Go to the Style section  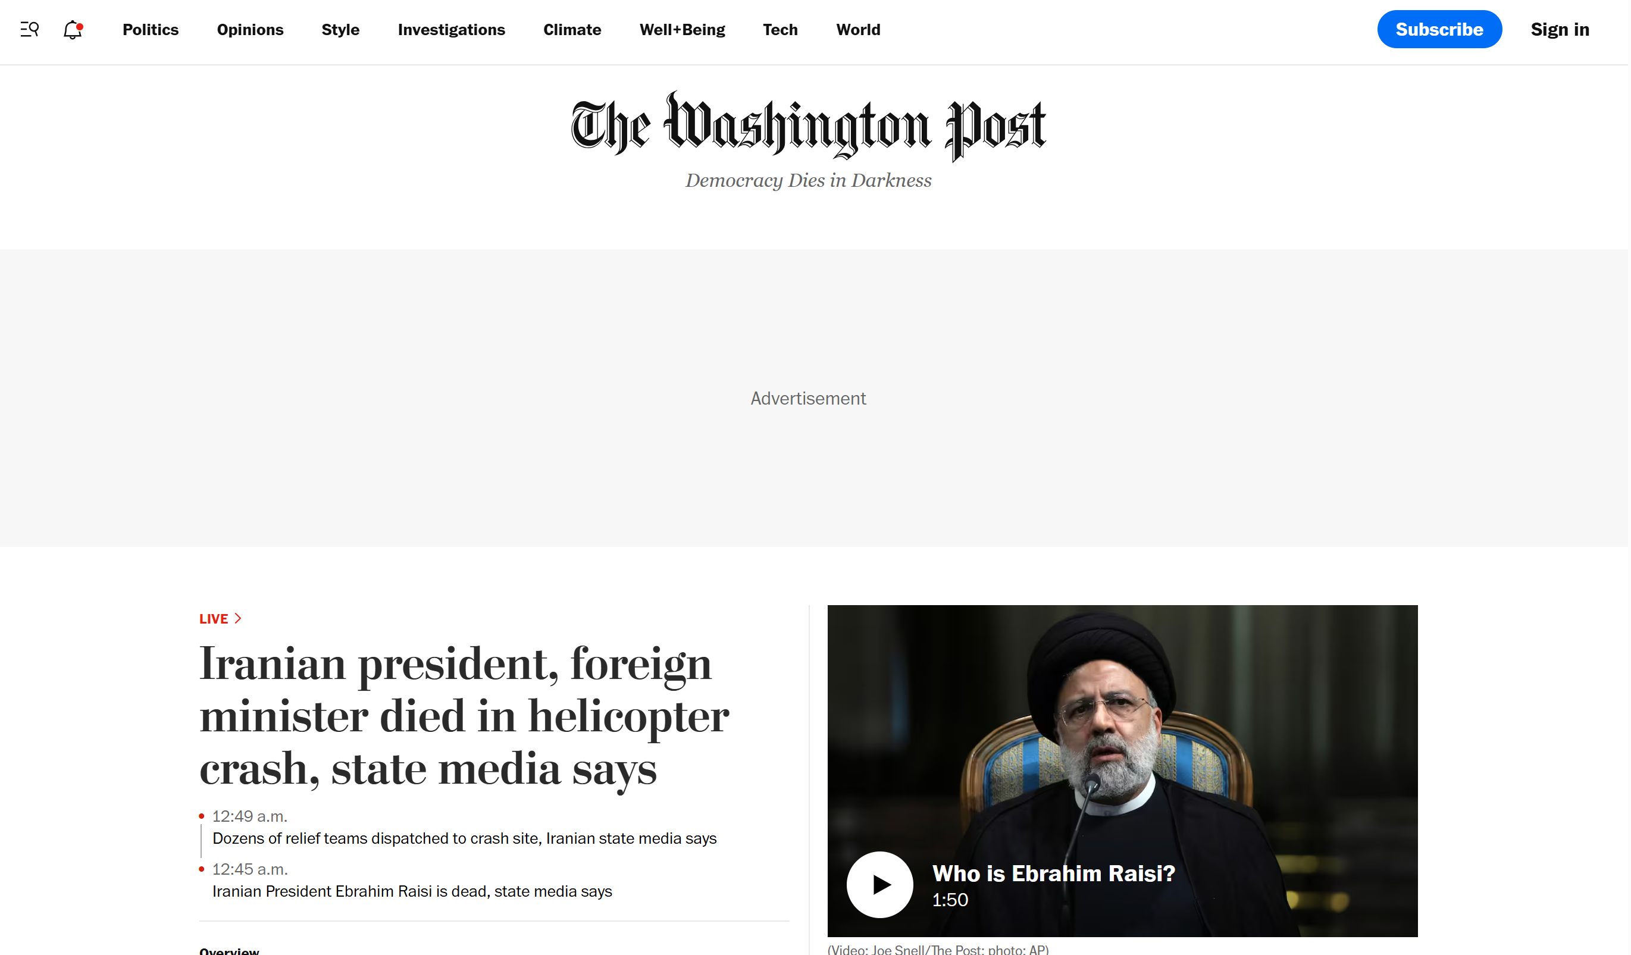pyautogui.click(x=341, y=30)
